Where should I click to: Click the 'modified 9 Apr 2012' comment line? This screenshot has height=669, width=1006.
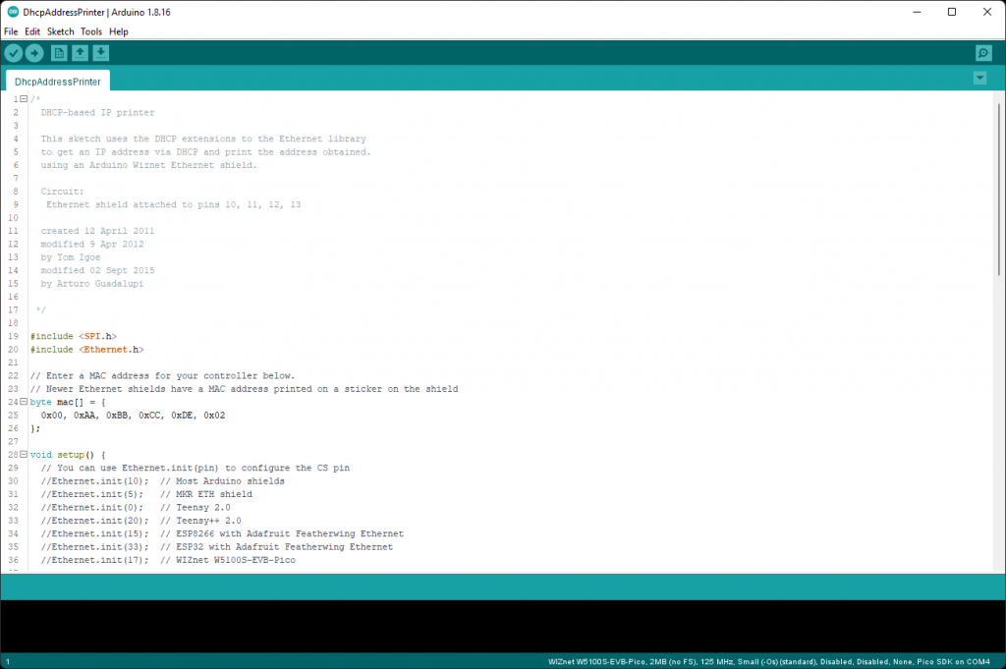(x=92, y=244)
